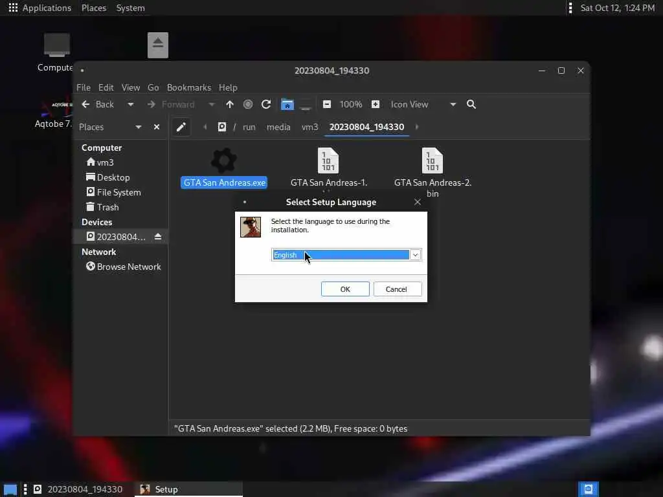Switch to the 20230804_194330 taskbar window
The width and height of the screenshot is (663, 497).
pos(78,489)
